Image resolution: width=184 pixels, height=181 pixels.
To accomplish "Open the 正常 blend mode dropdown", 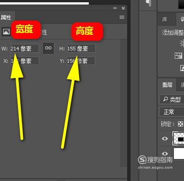I will [x=172, y=112].
